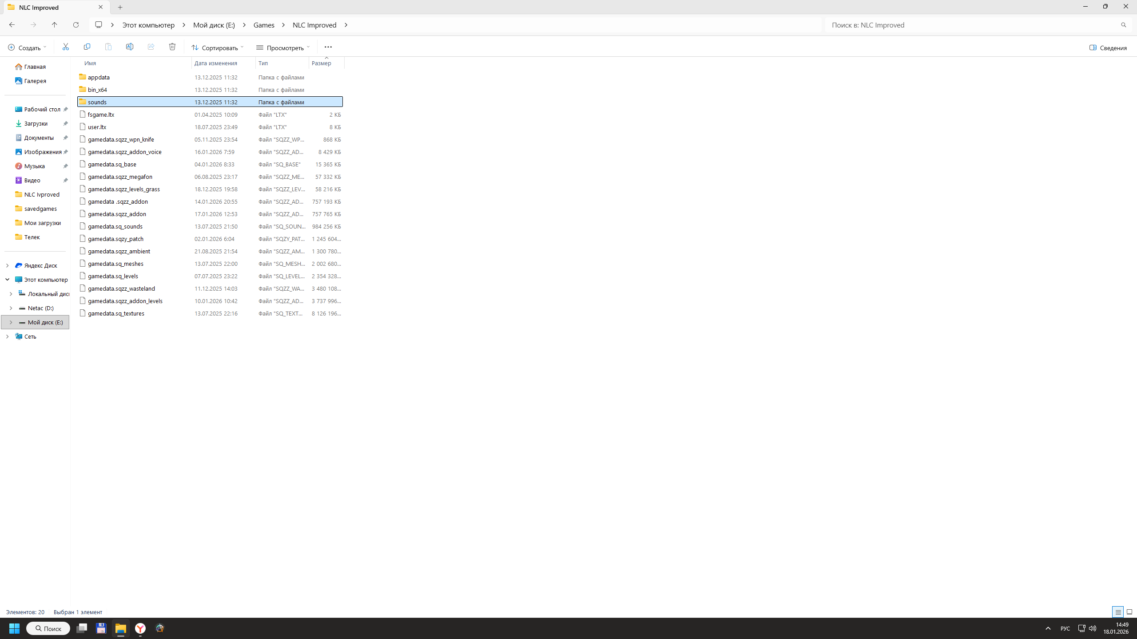The width and height of the screenshot is (1137, 639).
Task: Go up one folder level arrow
Action: (55, 25)
